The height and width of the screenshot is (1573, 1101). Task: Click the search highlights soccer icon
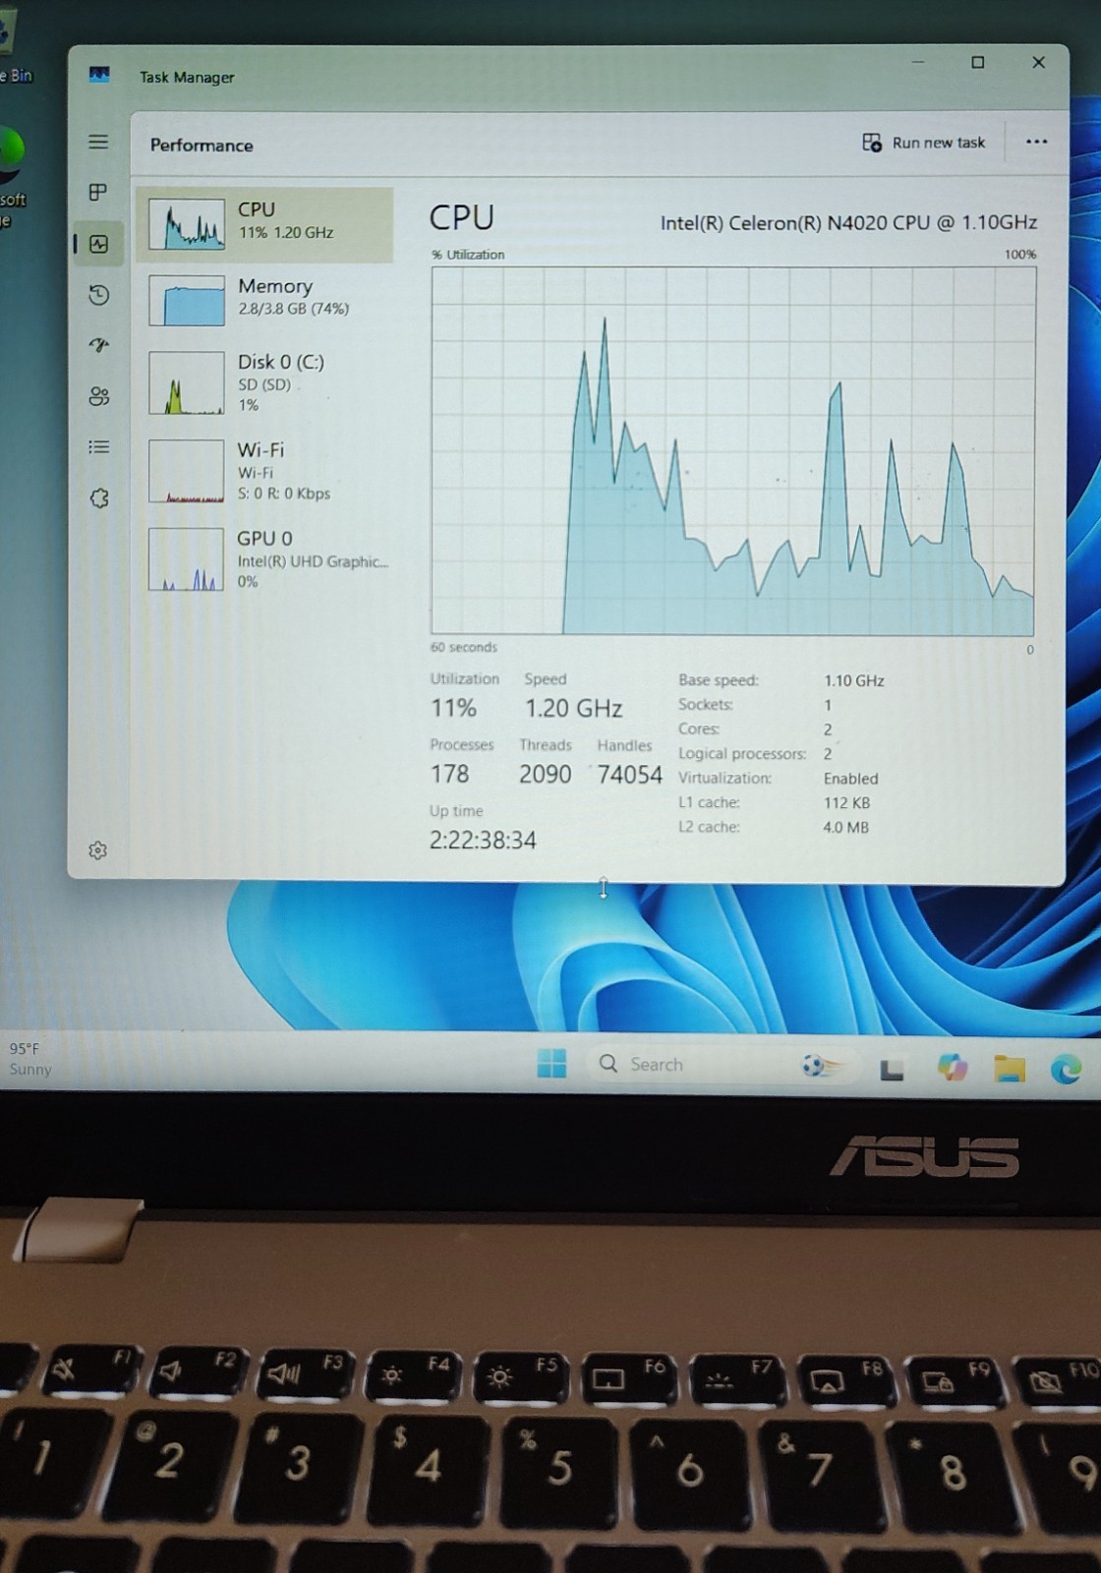820,1066
